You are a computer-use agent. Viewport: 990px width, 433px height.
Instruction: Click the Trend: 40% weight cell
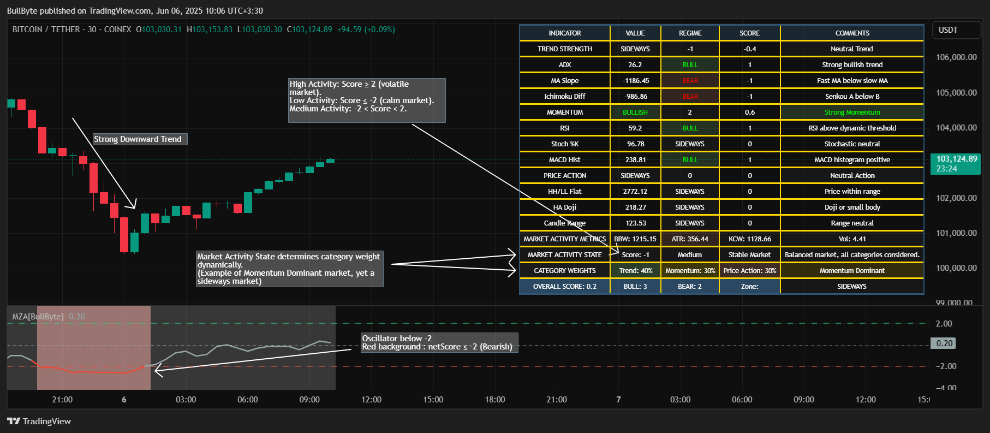click(x=635, y=270)
